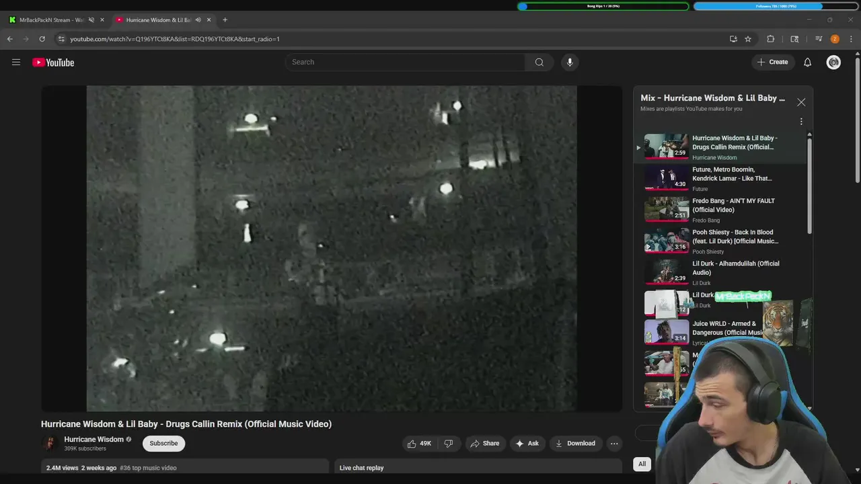Viewport: 861px width, 484px height.
Task: Open a new browser tab with plus
Action: (225, 19)
